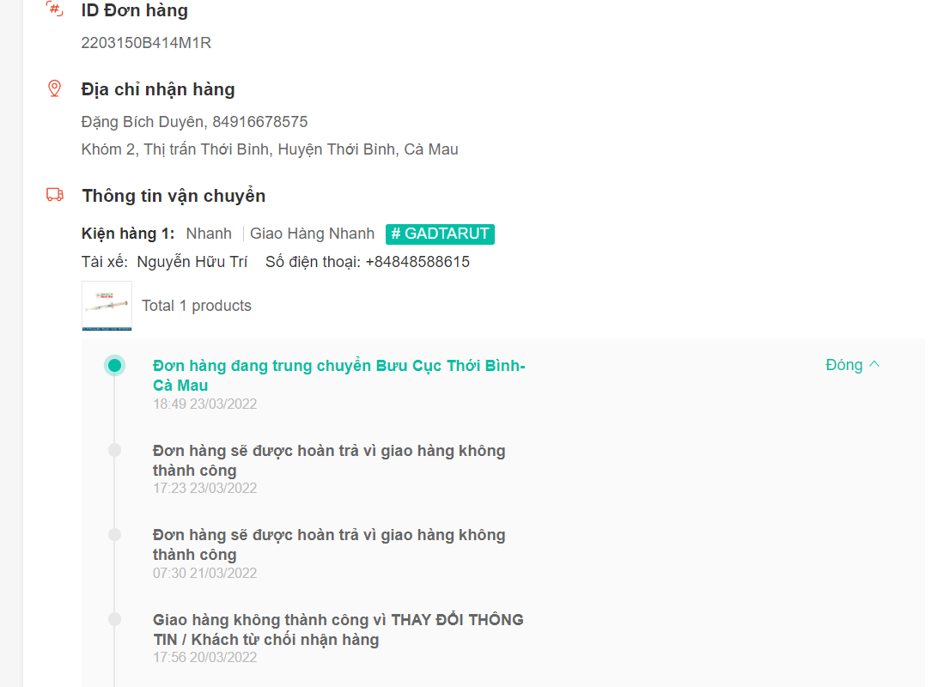The image size is (938, 687).
Task: Click the timestamp "18:49 23/03/2022"
Action: pos(204,404)
